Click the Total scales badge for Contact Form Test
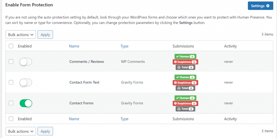 [x=185, y=88]
